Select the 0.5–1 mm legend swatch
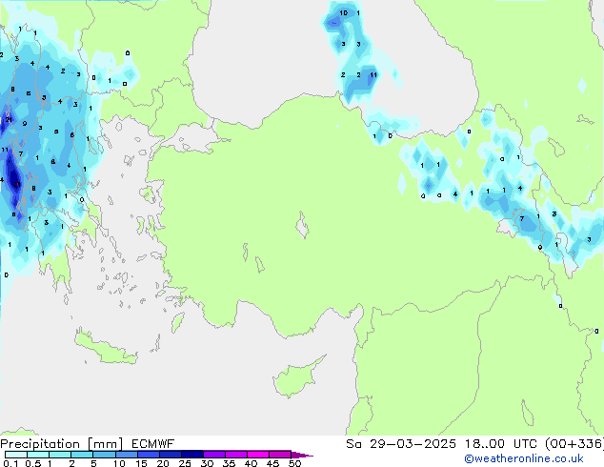The height and width of the screenshot is (467, 604). [38, 455]
